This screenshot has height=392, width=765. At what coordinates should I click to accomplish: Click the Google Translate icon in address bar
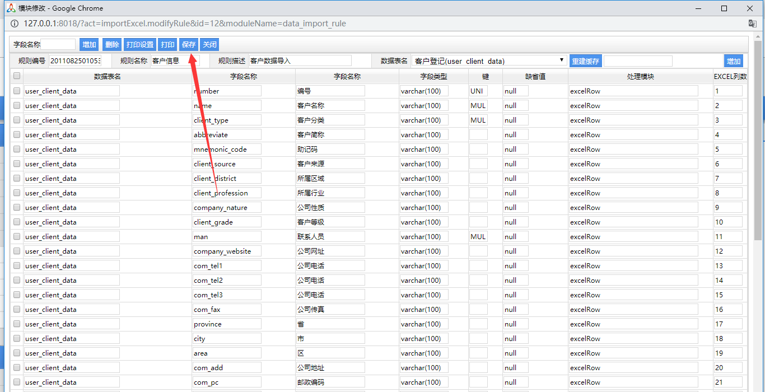(x=753, y=24)
